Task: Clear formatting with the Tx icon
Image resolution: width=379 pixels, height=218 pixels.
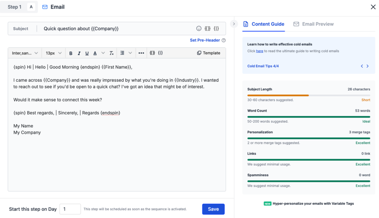Action: (111, 53)
